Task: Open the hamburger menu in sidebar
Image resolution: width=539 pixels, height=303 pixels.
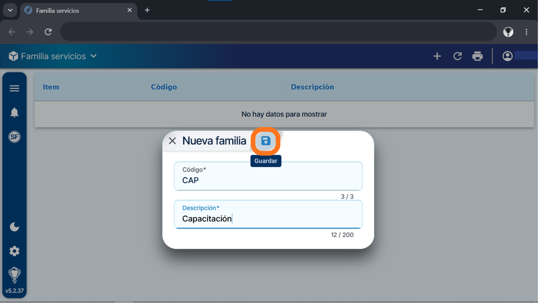Action: point(15,88)
